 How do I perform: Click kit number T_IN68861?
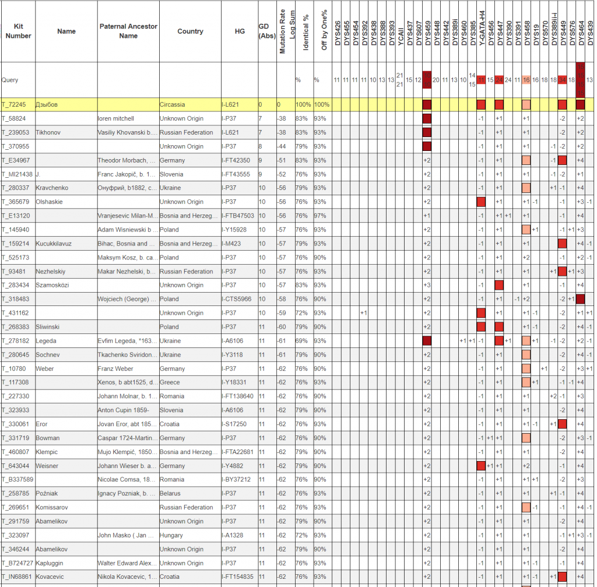pos(16,577)
